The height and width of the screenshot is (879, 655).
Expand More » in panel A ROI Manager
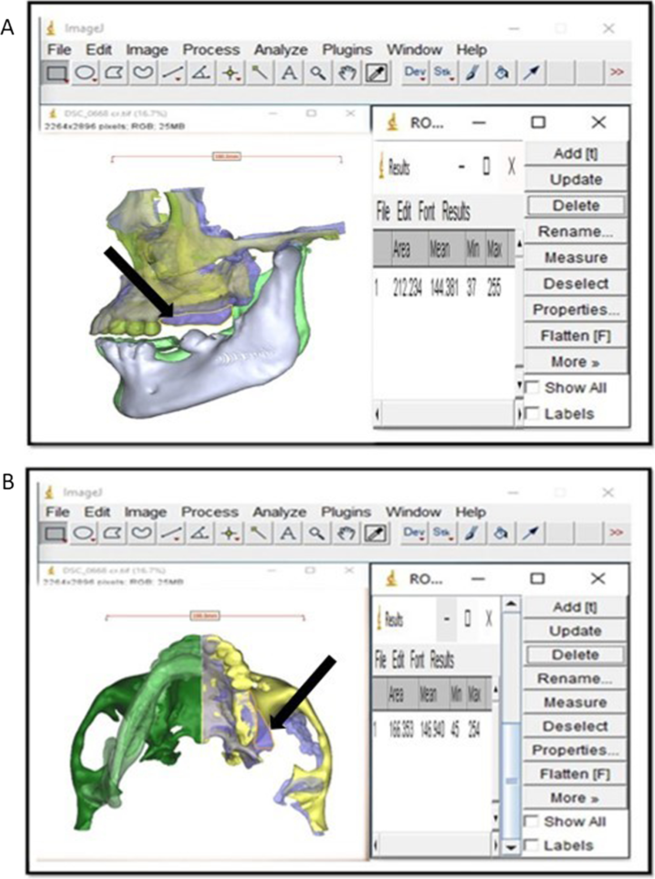coord(576,362)
